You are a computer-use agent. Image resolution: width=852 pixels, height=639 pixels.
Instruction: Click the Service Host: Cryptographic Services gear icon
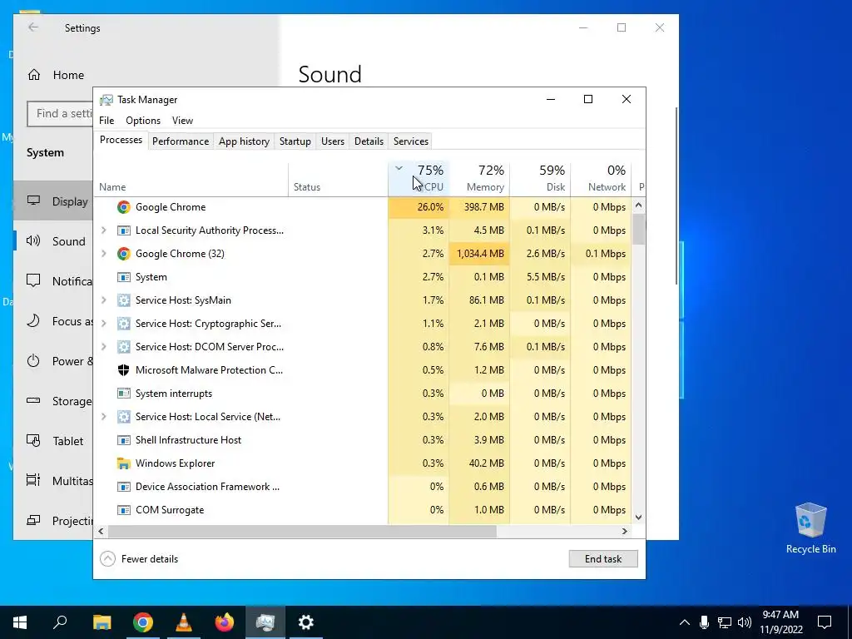(124, 324)
